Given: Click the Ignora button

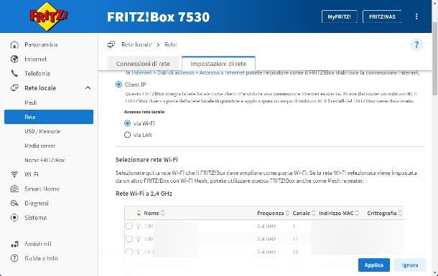Looking at the screenshot, I should point(410,265).
